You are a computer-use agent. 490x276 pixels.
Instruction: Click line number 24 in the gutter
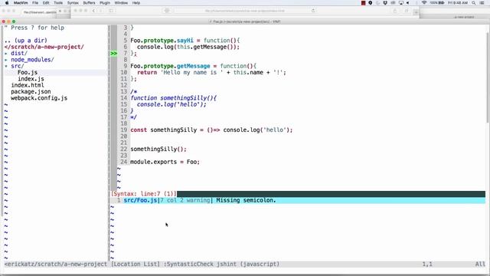(124, 162)
